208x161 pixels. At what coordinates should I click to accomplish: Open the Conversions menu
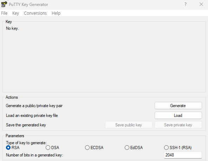pyautogui.click(x=35, y=13)
